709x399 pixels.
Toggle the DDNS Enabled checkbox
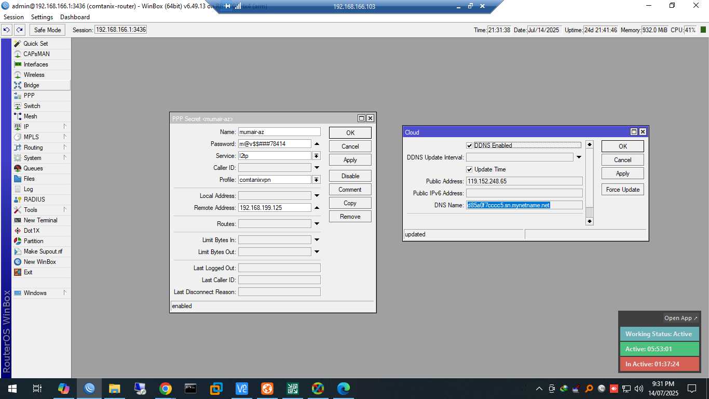[469, 145]
